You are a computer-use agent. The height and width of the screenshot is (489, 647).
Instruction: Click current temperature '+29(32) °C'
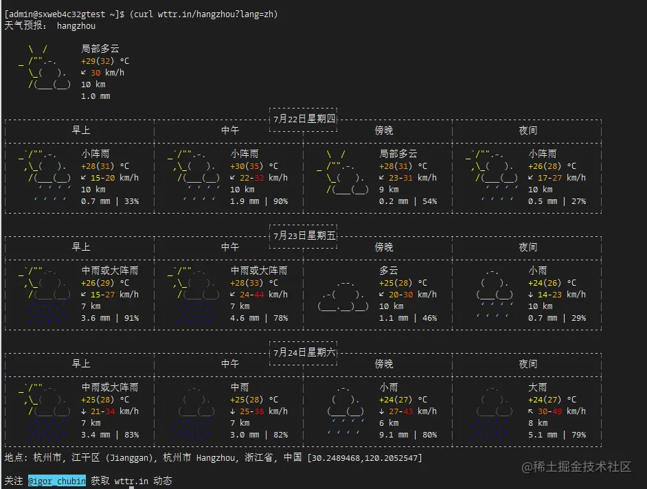pos(105,61)
